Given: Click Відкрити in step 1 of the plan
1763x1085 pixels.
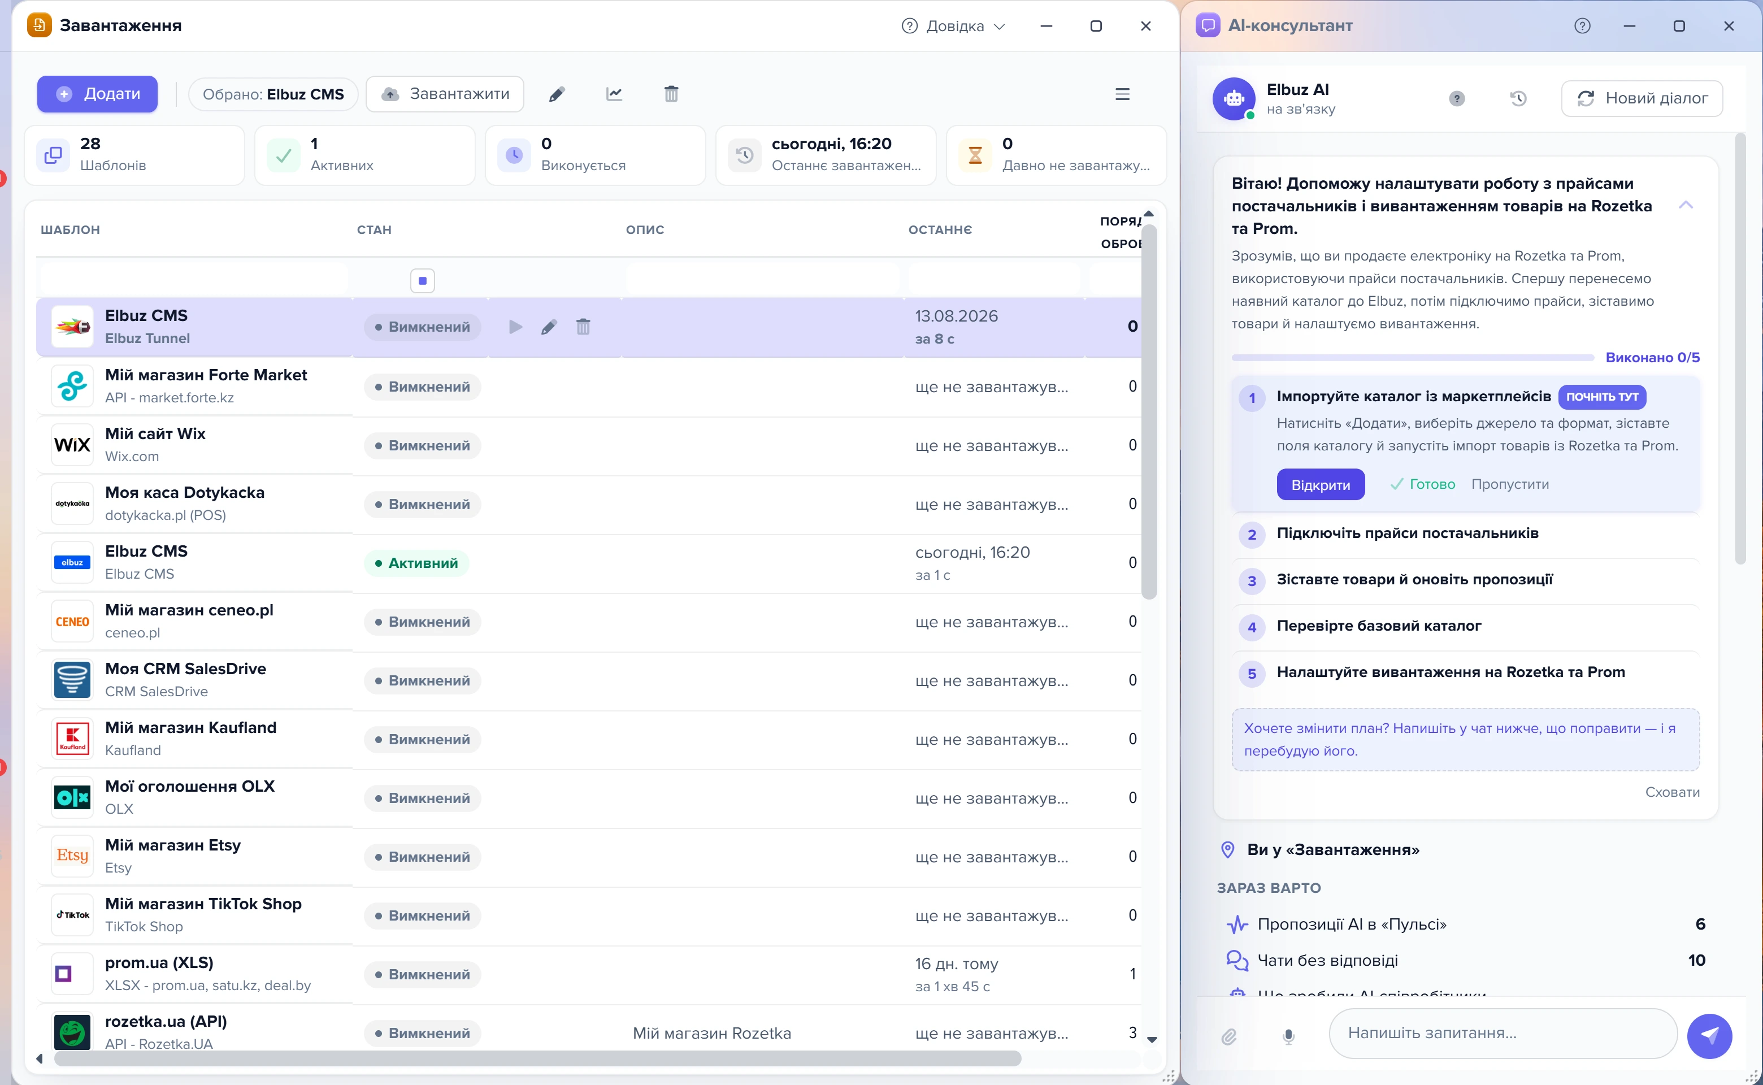Looking at the screenshot, I should pos(1321,484).
